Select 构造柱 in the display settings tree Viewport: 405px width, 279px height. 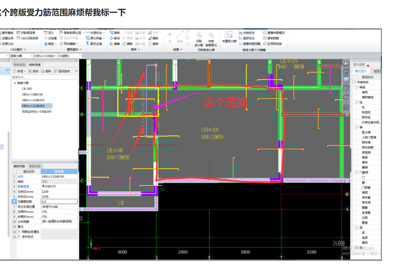coord(366,112)
